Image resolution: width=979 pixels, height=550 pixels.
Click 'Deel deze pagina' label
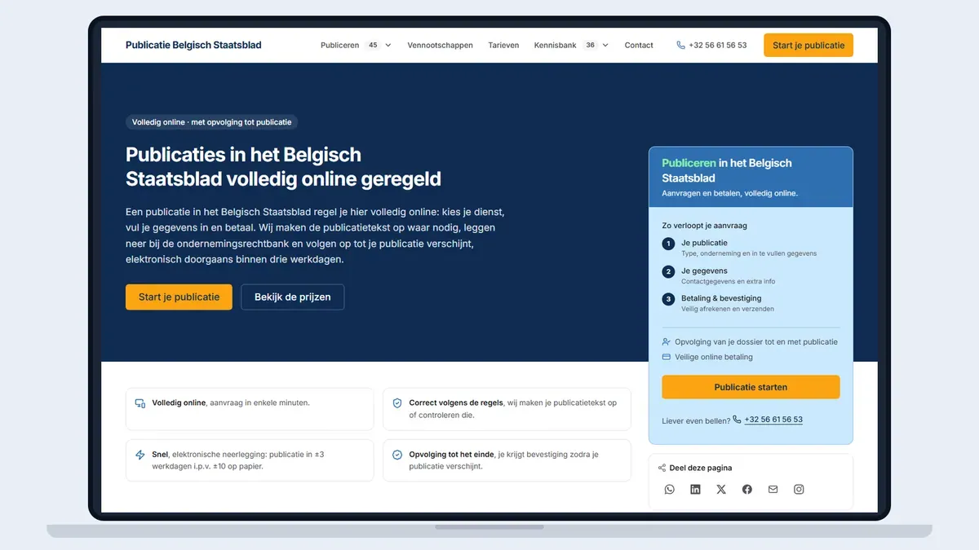point(701,468)
